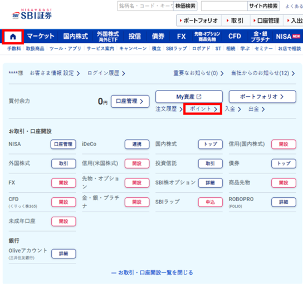Open 積立 sub-menu link
This screenshot has height=284, width=303.
pos(157,48)
